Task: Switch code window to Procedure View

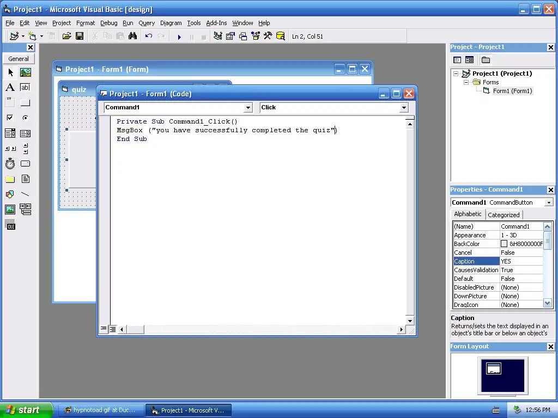Action: (104, 329)
